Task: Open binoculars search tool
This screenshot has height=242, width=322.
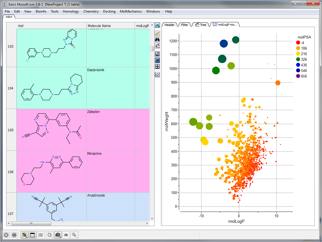Action: tap(157, 40)
